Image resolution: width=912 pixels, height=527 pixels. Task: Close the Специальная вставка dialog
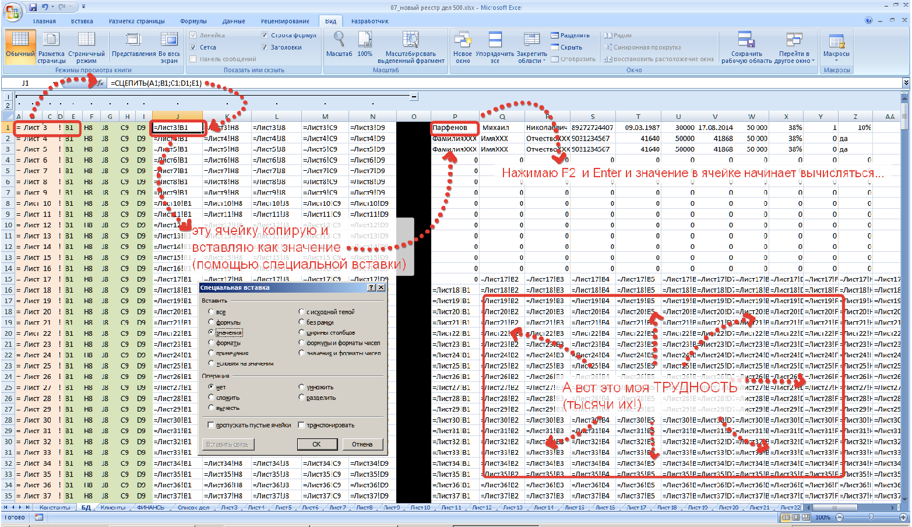[381, 287]
